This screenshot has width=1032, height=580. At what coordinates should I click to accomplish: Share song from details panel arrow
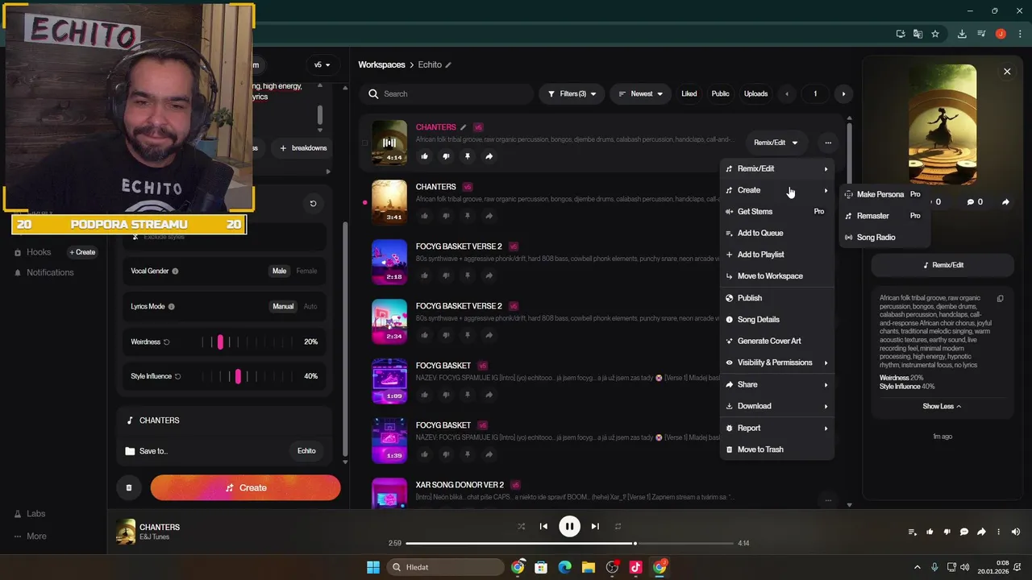click(x=1005, y=202)
